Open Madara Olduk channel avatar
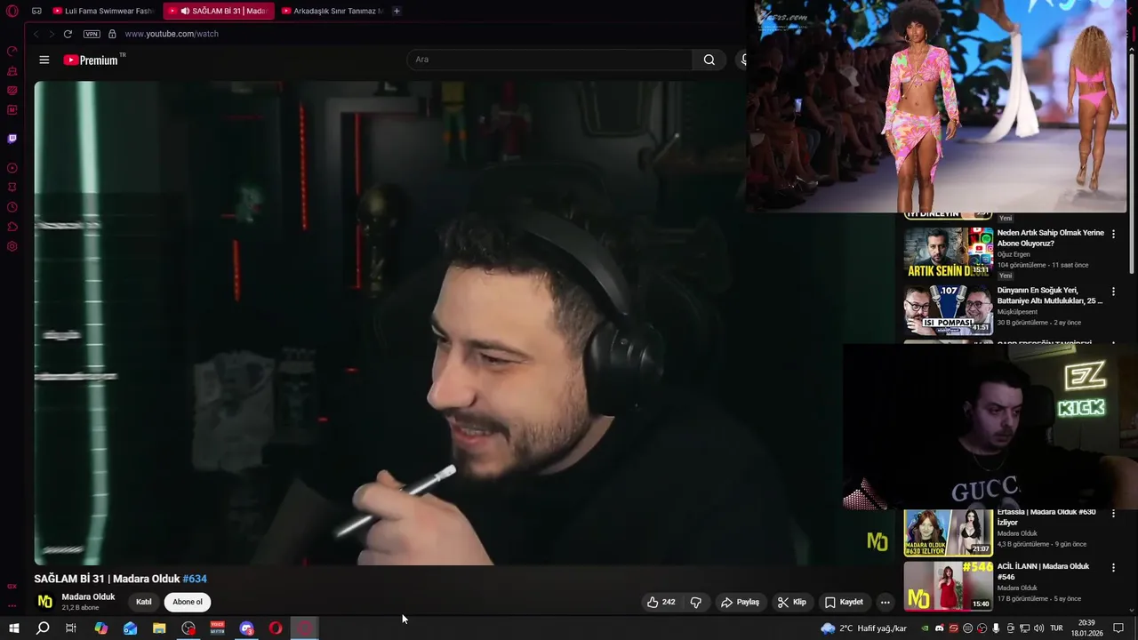1138x640 pixels. click(x=44, y=602)
